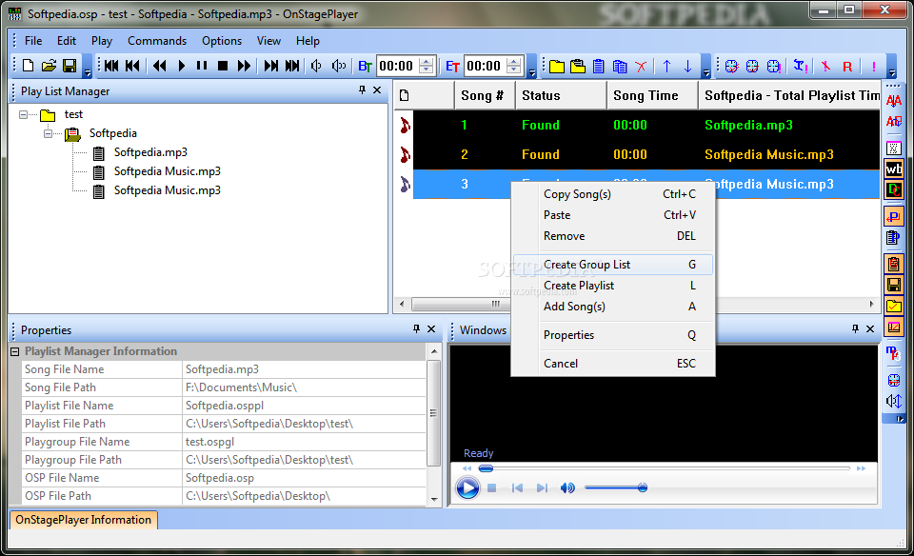Click the Song Time column header
This screenshot has height=556, width=914.
(651, 95)
